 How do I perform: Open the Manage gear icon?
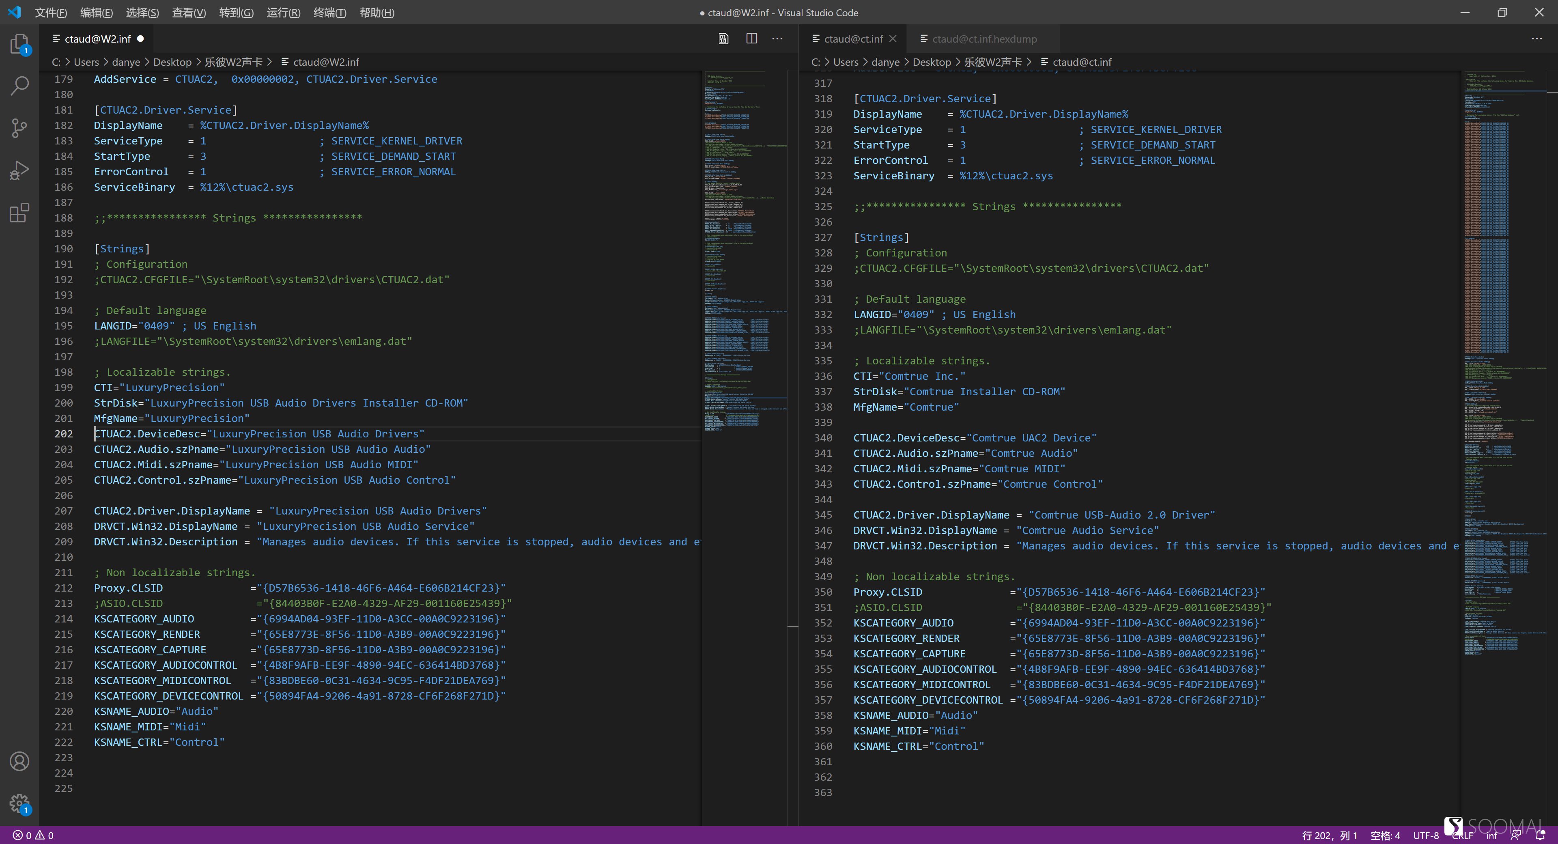(x=19, y=803)
